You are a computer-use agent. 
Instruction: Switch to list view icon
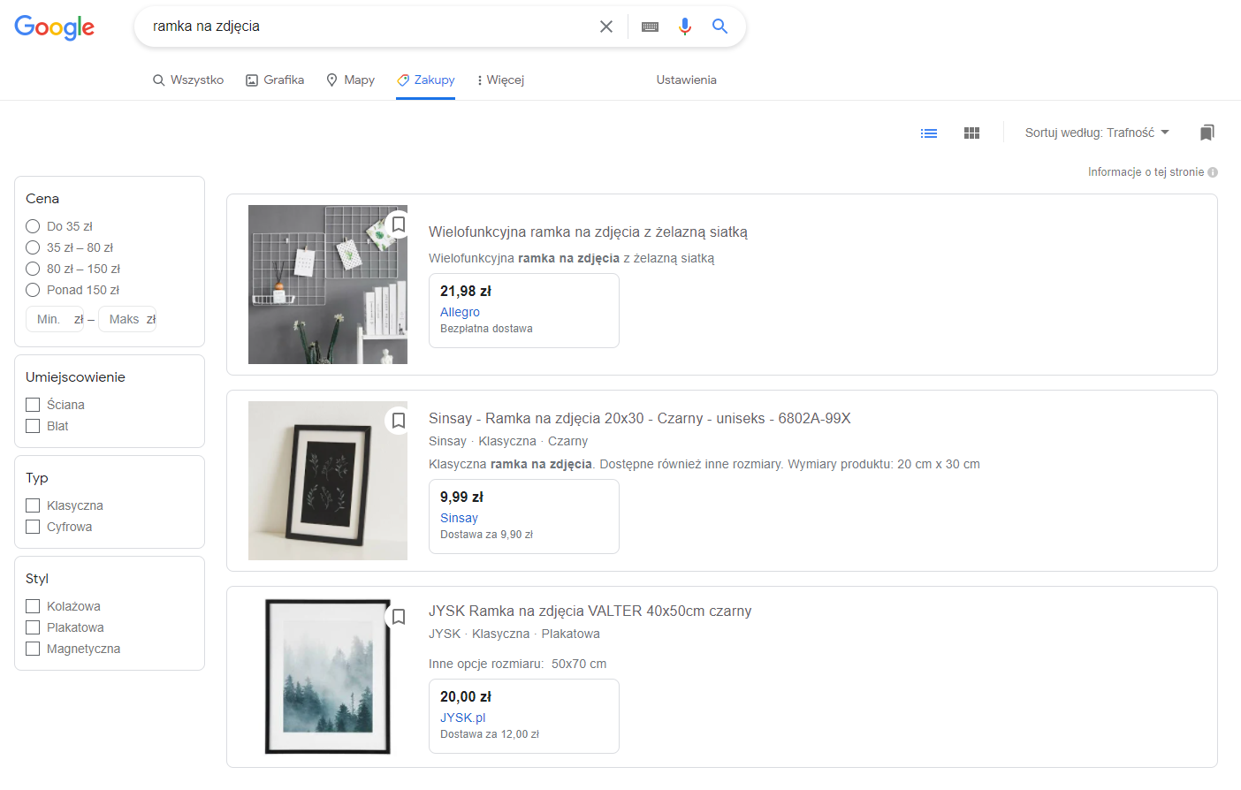[x=929, y=133]
